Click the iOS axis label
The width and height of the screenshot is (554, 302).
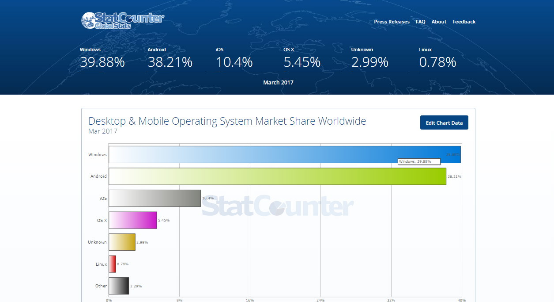coord(103,199)
